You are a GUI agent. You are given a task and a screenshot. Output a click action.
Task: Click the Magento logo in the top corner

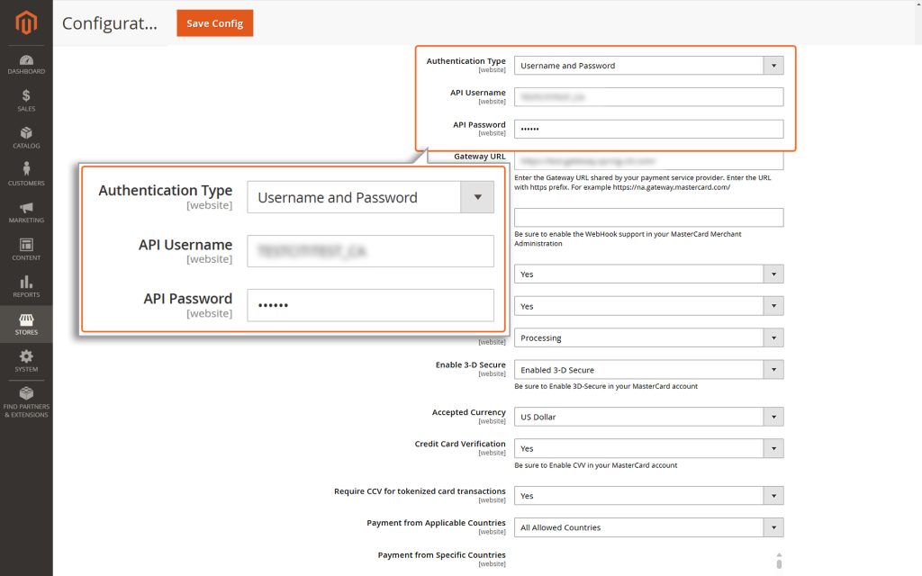(x=26, y=24)
